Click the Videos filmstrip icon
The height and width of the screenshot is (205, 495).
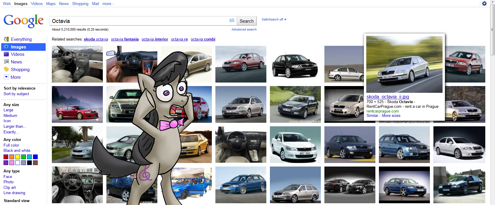[x=6, y=54]
